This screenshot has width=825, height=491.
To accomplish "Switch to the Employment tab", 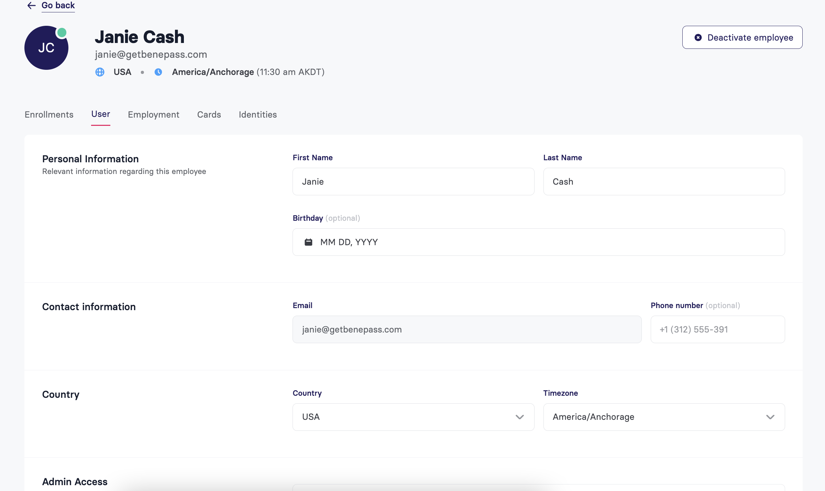I will [x=154, y=114].
